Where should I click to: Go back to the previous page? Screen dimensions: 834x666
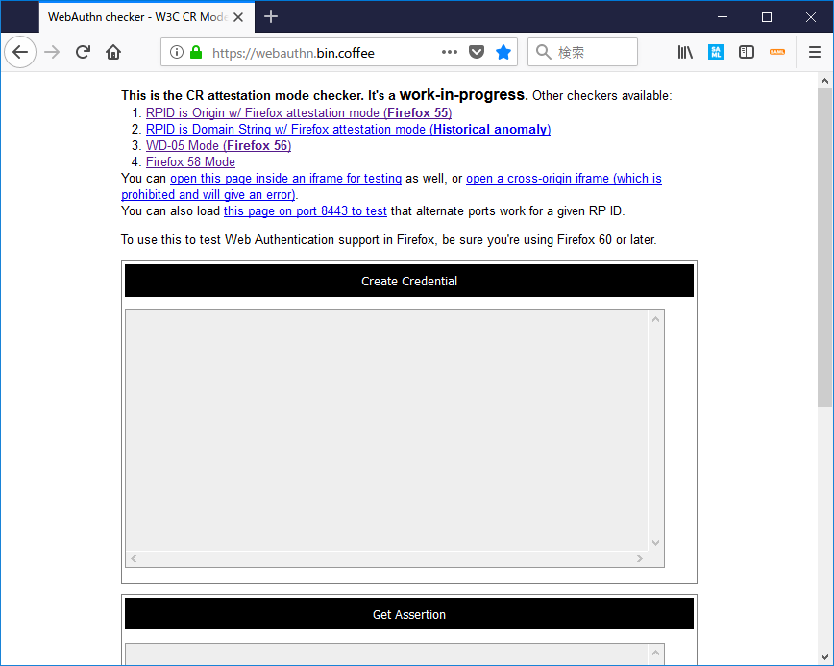20,52
